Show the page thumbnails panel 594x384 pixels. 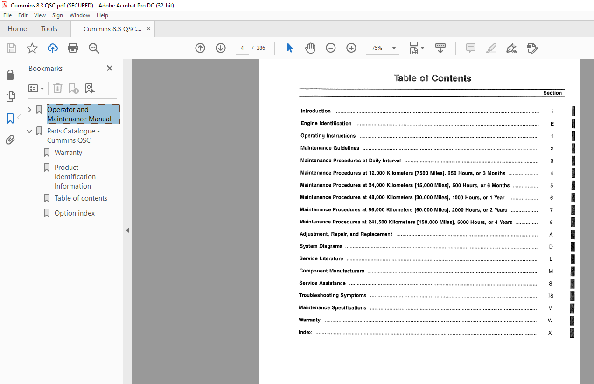point(10,97)
